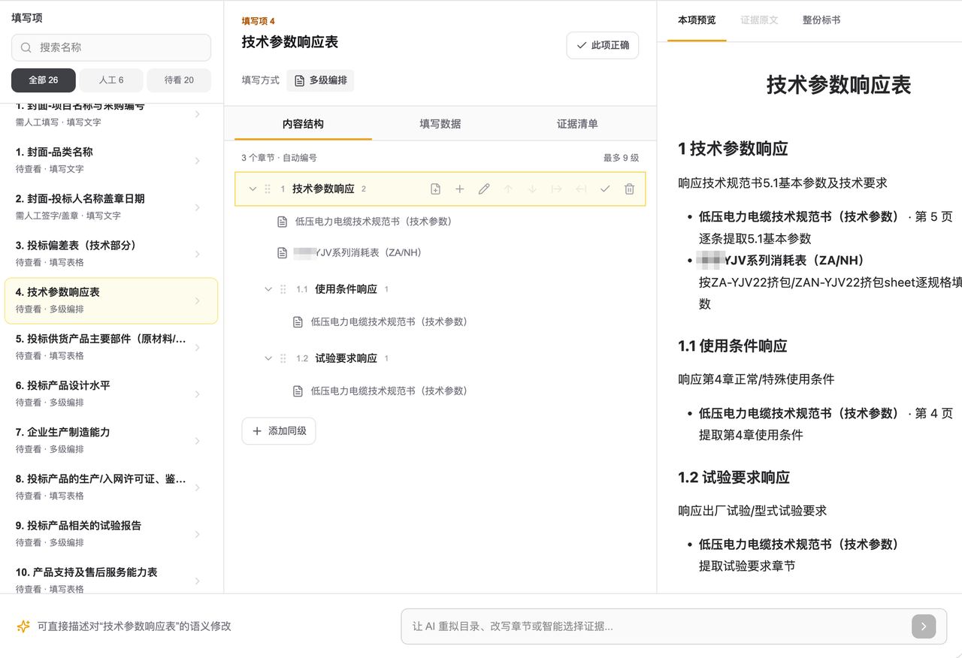Click the 搜索名称 search field
The height and width of the screenshot is (658, 962).
click(x=111, y=47)
